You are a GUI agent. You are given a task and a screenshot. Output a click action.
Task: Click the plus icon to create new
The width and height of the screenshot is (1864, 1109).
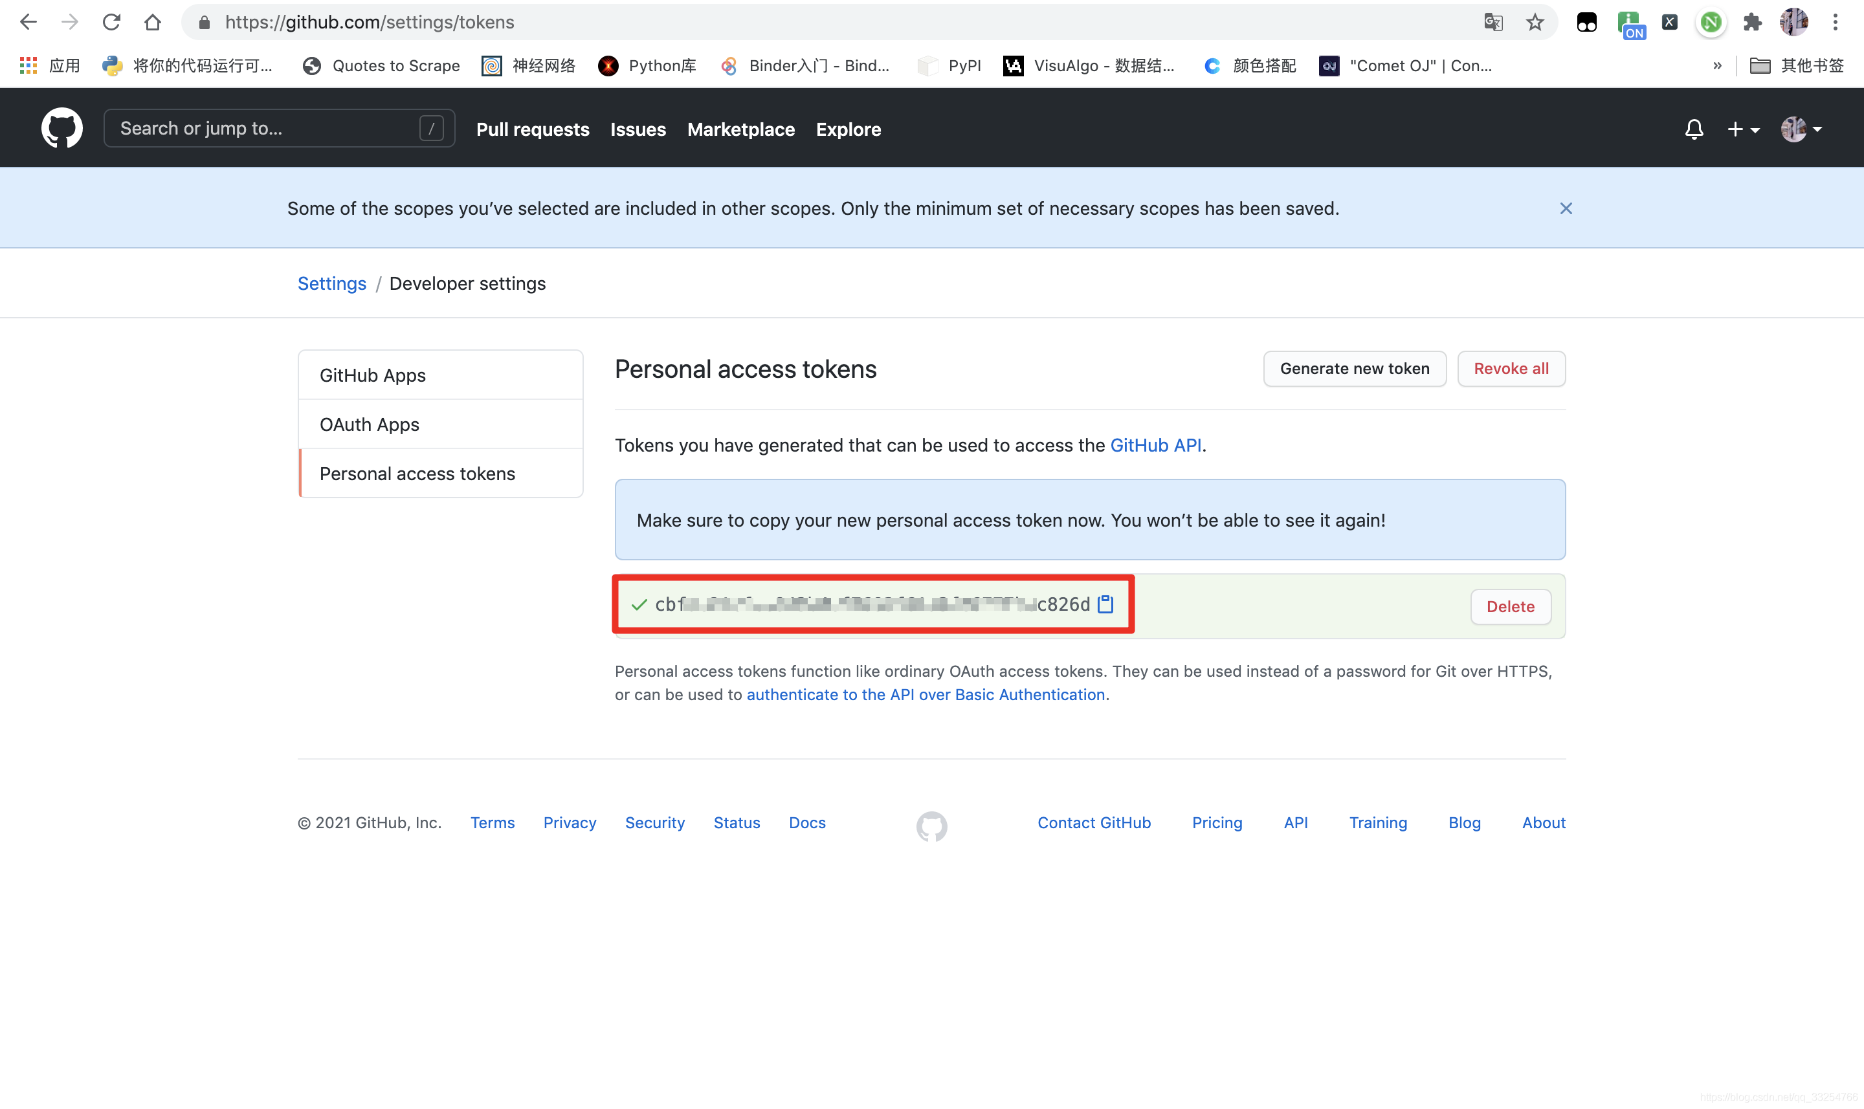[1737, 128]
